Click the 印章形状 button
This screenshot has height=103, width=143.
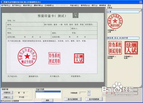pos(7,92)
